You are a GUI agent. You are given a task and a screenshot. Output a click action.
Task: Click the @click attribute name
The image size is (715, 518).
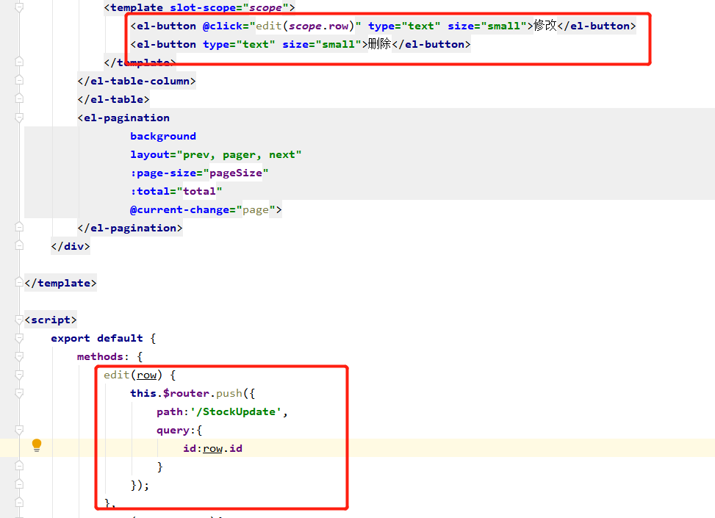point(223,26)
